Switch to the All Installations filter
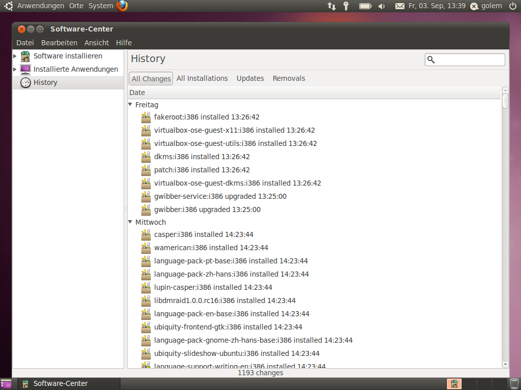The height and width of the screenshot is (390, 521). tap(202, 78)
